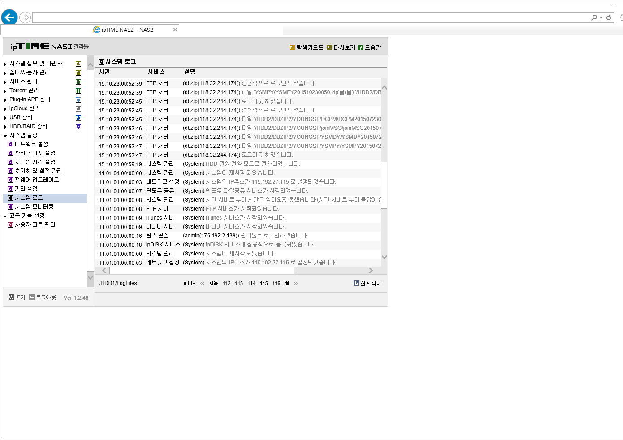
Task: Expand the HDD/RAID 관리 menu
Action: (5, 127)
